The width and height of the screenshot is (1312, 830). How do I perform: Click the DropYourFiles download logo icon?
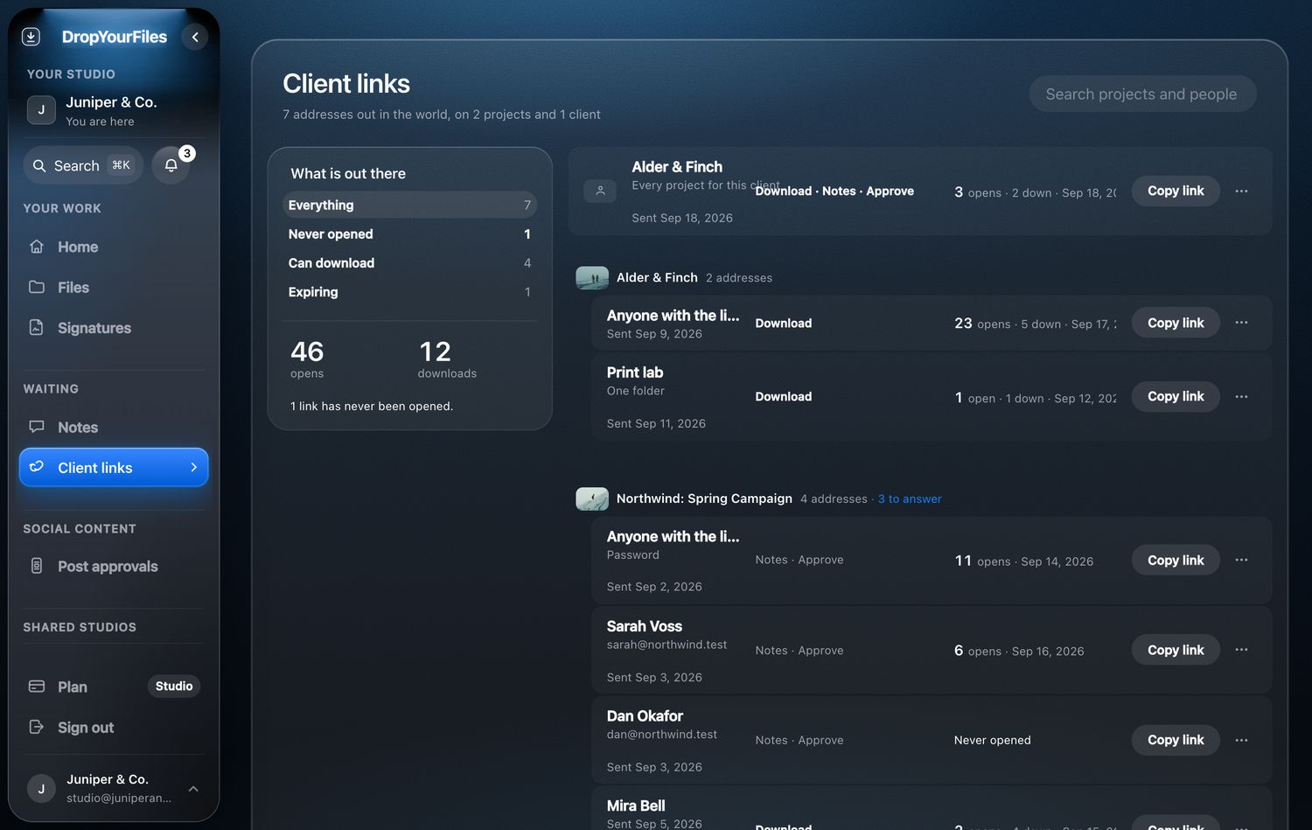click(x=31, y=37)
